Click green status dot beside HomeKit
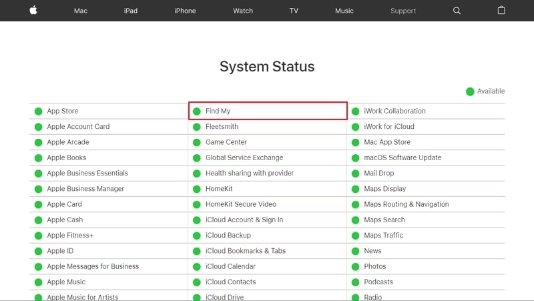534x301 pixels. 197,189
